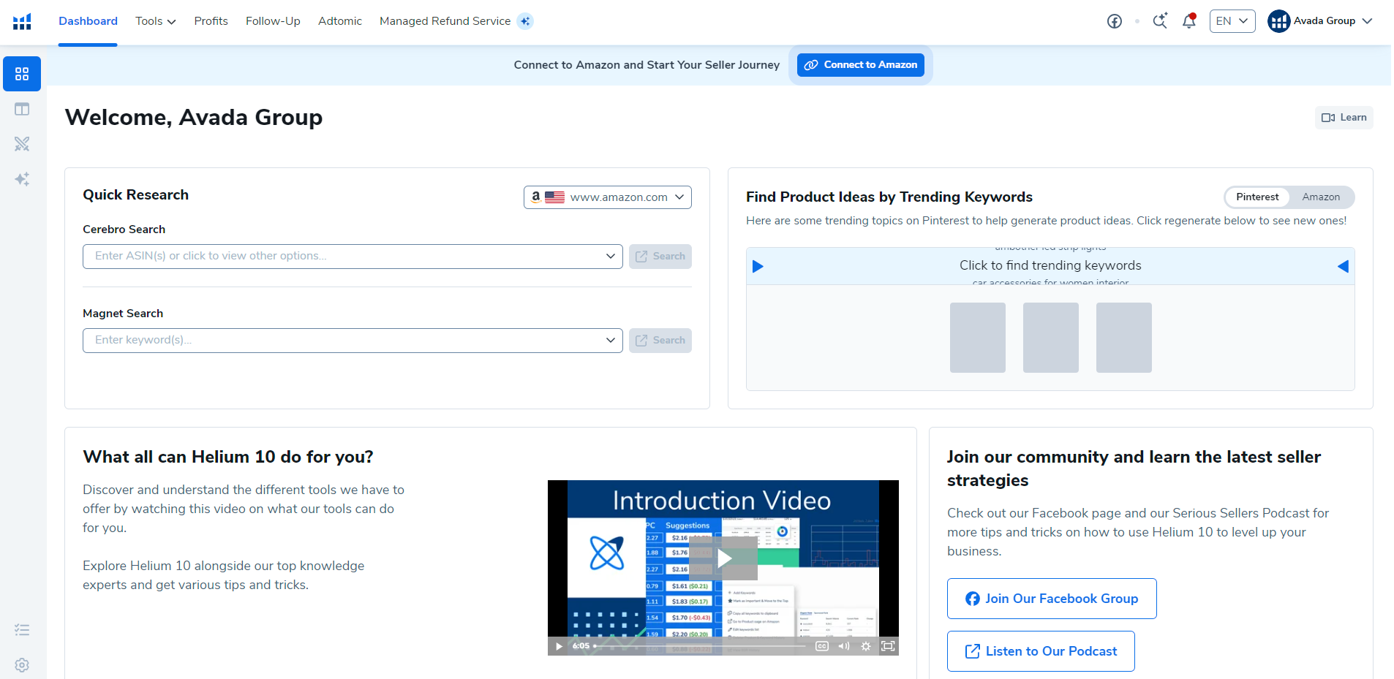
Task: Click the right-pointing blue arrow in trending keywords
Action: click(758, 266)
